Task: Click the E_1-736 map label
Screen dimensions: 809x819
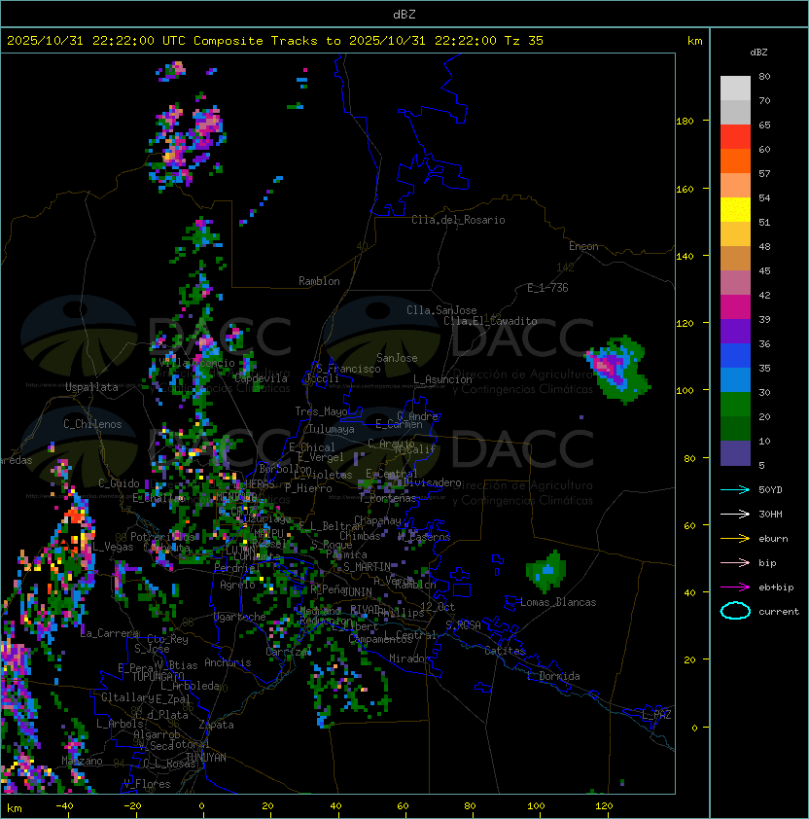Action: click(547, 288)
